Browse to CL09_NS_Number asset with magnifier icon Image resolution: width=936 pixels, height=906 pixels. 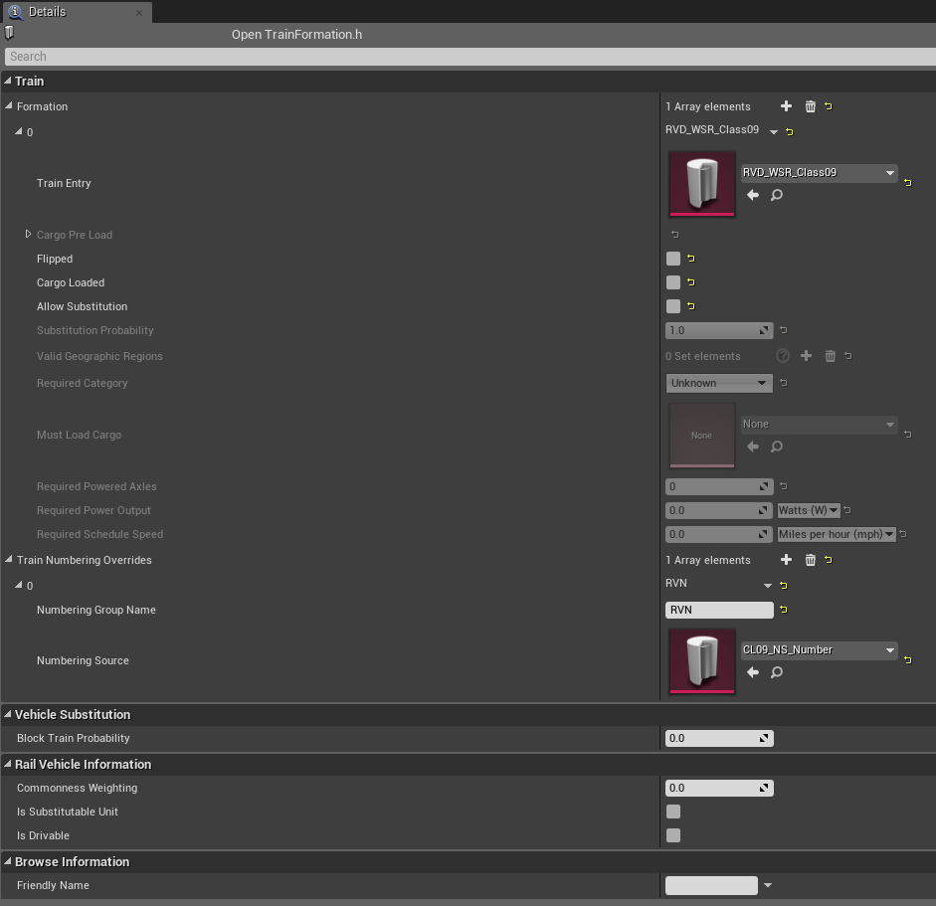click(x=777, y=672)
